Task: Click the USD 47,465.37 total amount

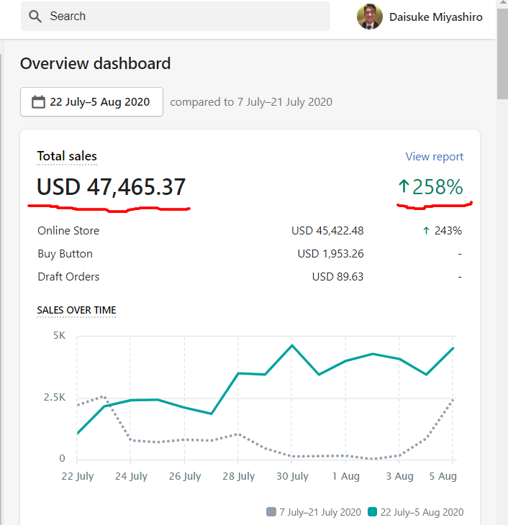Action: (112, 188)
